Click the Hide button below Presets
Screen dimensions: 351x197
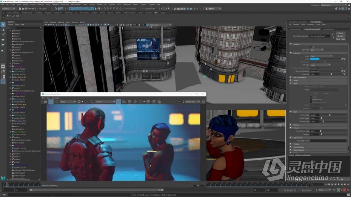(x=343, y=39)
